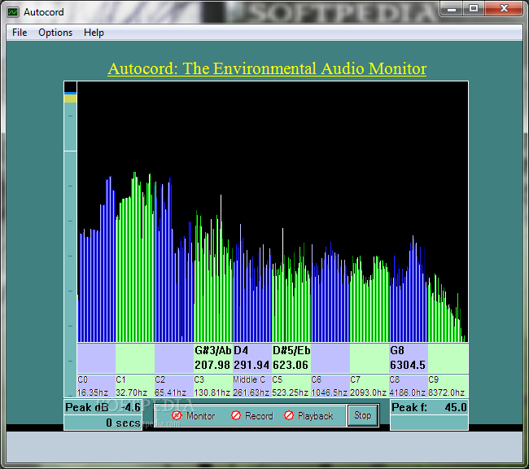
Task: Click the C5 523.25hz octave label
Action: click(x=291, y=386)
